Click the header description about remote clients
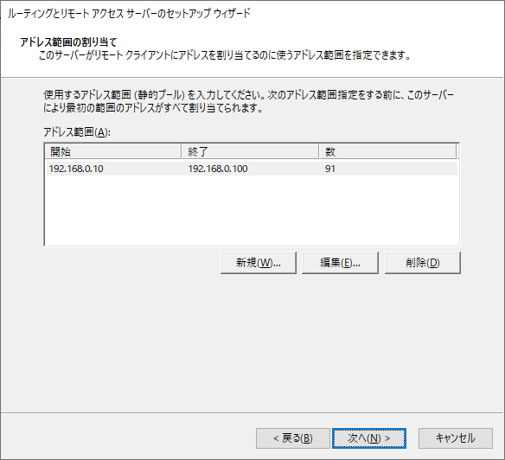Viewport: 505px width, 460px height. pyautogui.click(x=225, y=55)
